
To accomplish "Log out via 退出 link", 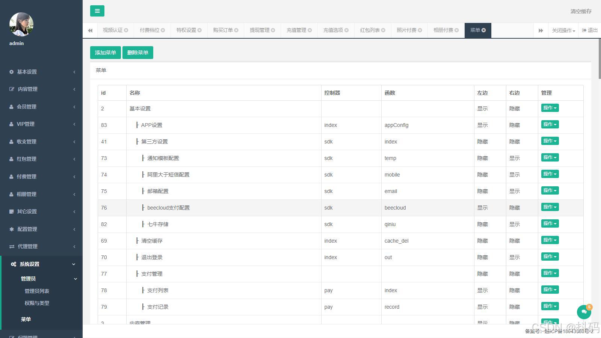I will click(x=590, y=30).
